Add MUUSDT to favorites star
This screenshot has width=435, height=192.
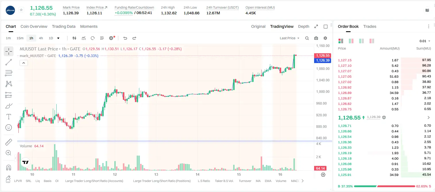[21, 10]
